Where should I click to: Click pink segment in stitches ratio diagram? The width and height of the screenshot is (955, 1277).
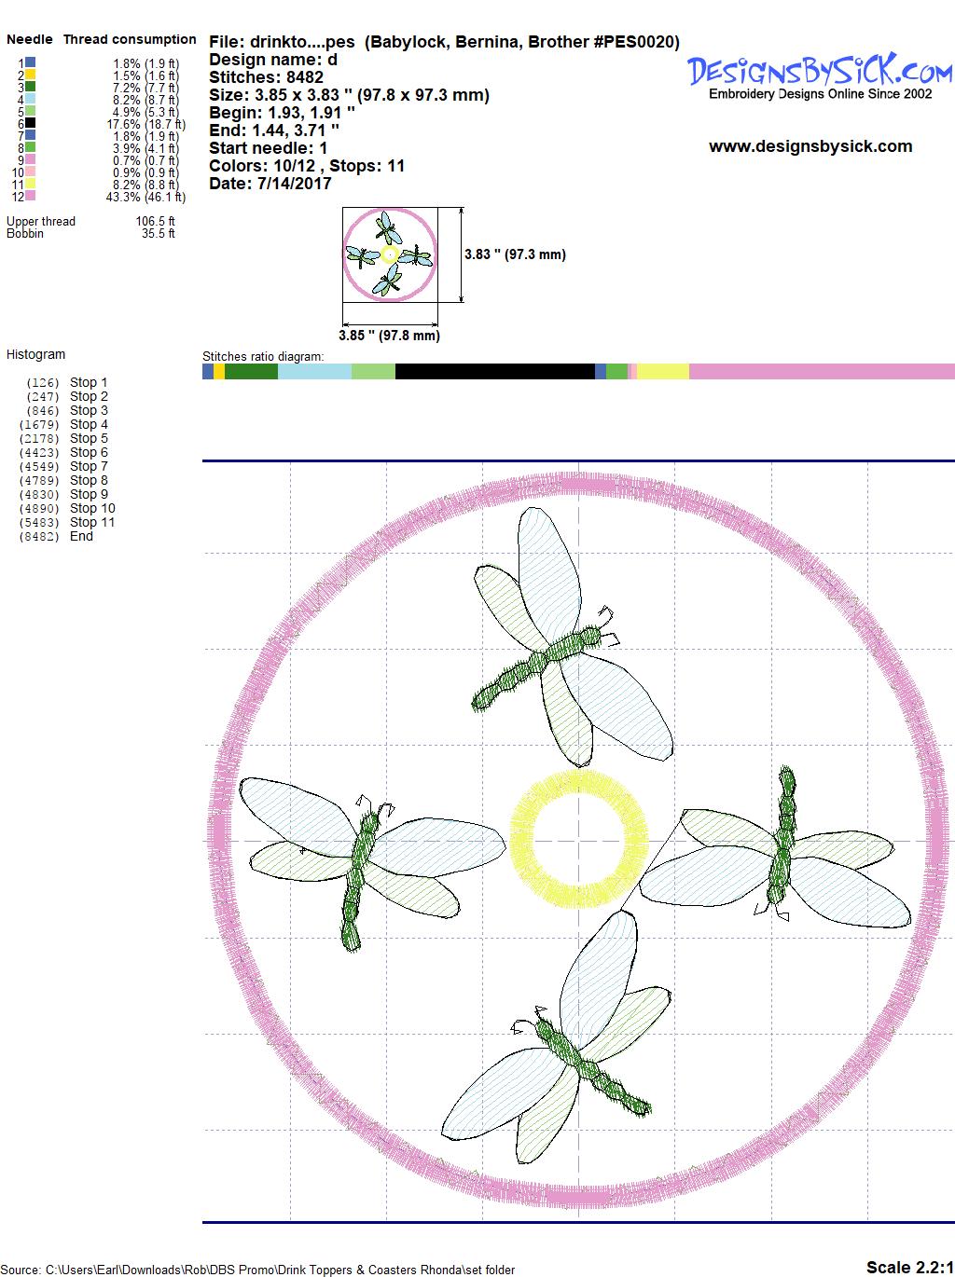[821, 372]
